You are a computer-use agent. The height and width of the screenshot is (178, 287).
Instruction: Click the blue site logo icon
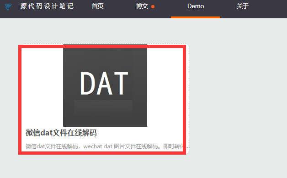pos(8,6)
